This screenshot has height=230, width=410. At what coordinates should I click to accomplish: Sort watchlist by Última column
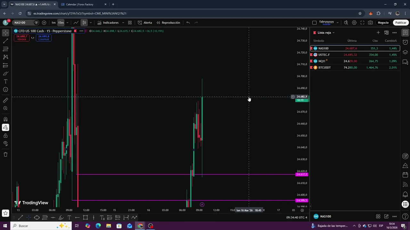tap(352, 41)
